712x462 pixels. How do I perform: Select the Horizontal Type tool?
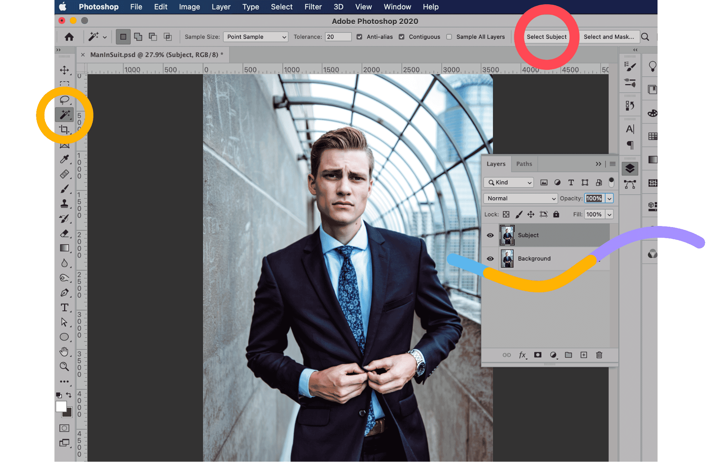click(x=64, y=307)
